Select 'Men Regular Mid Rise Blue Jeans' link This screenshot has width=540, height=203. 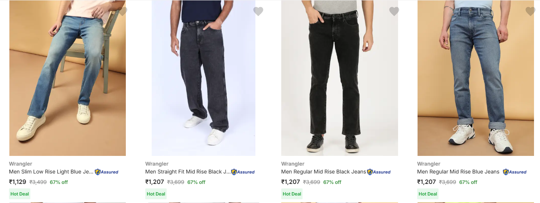458,172
